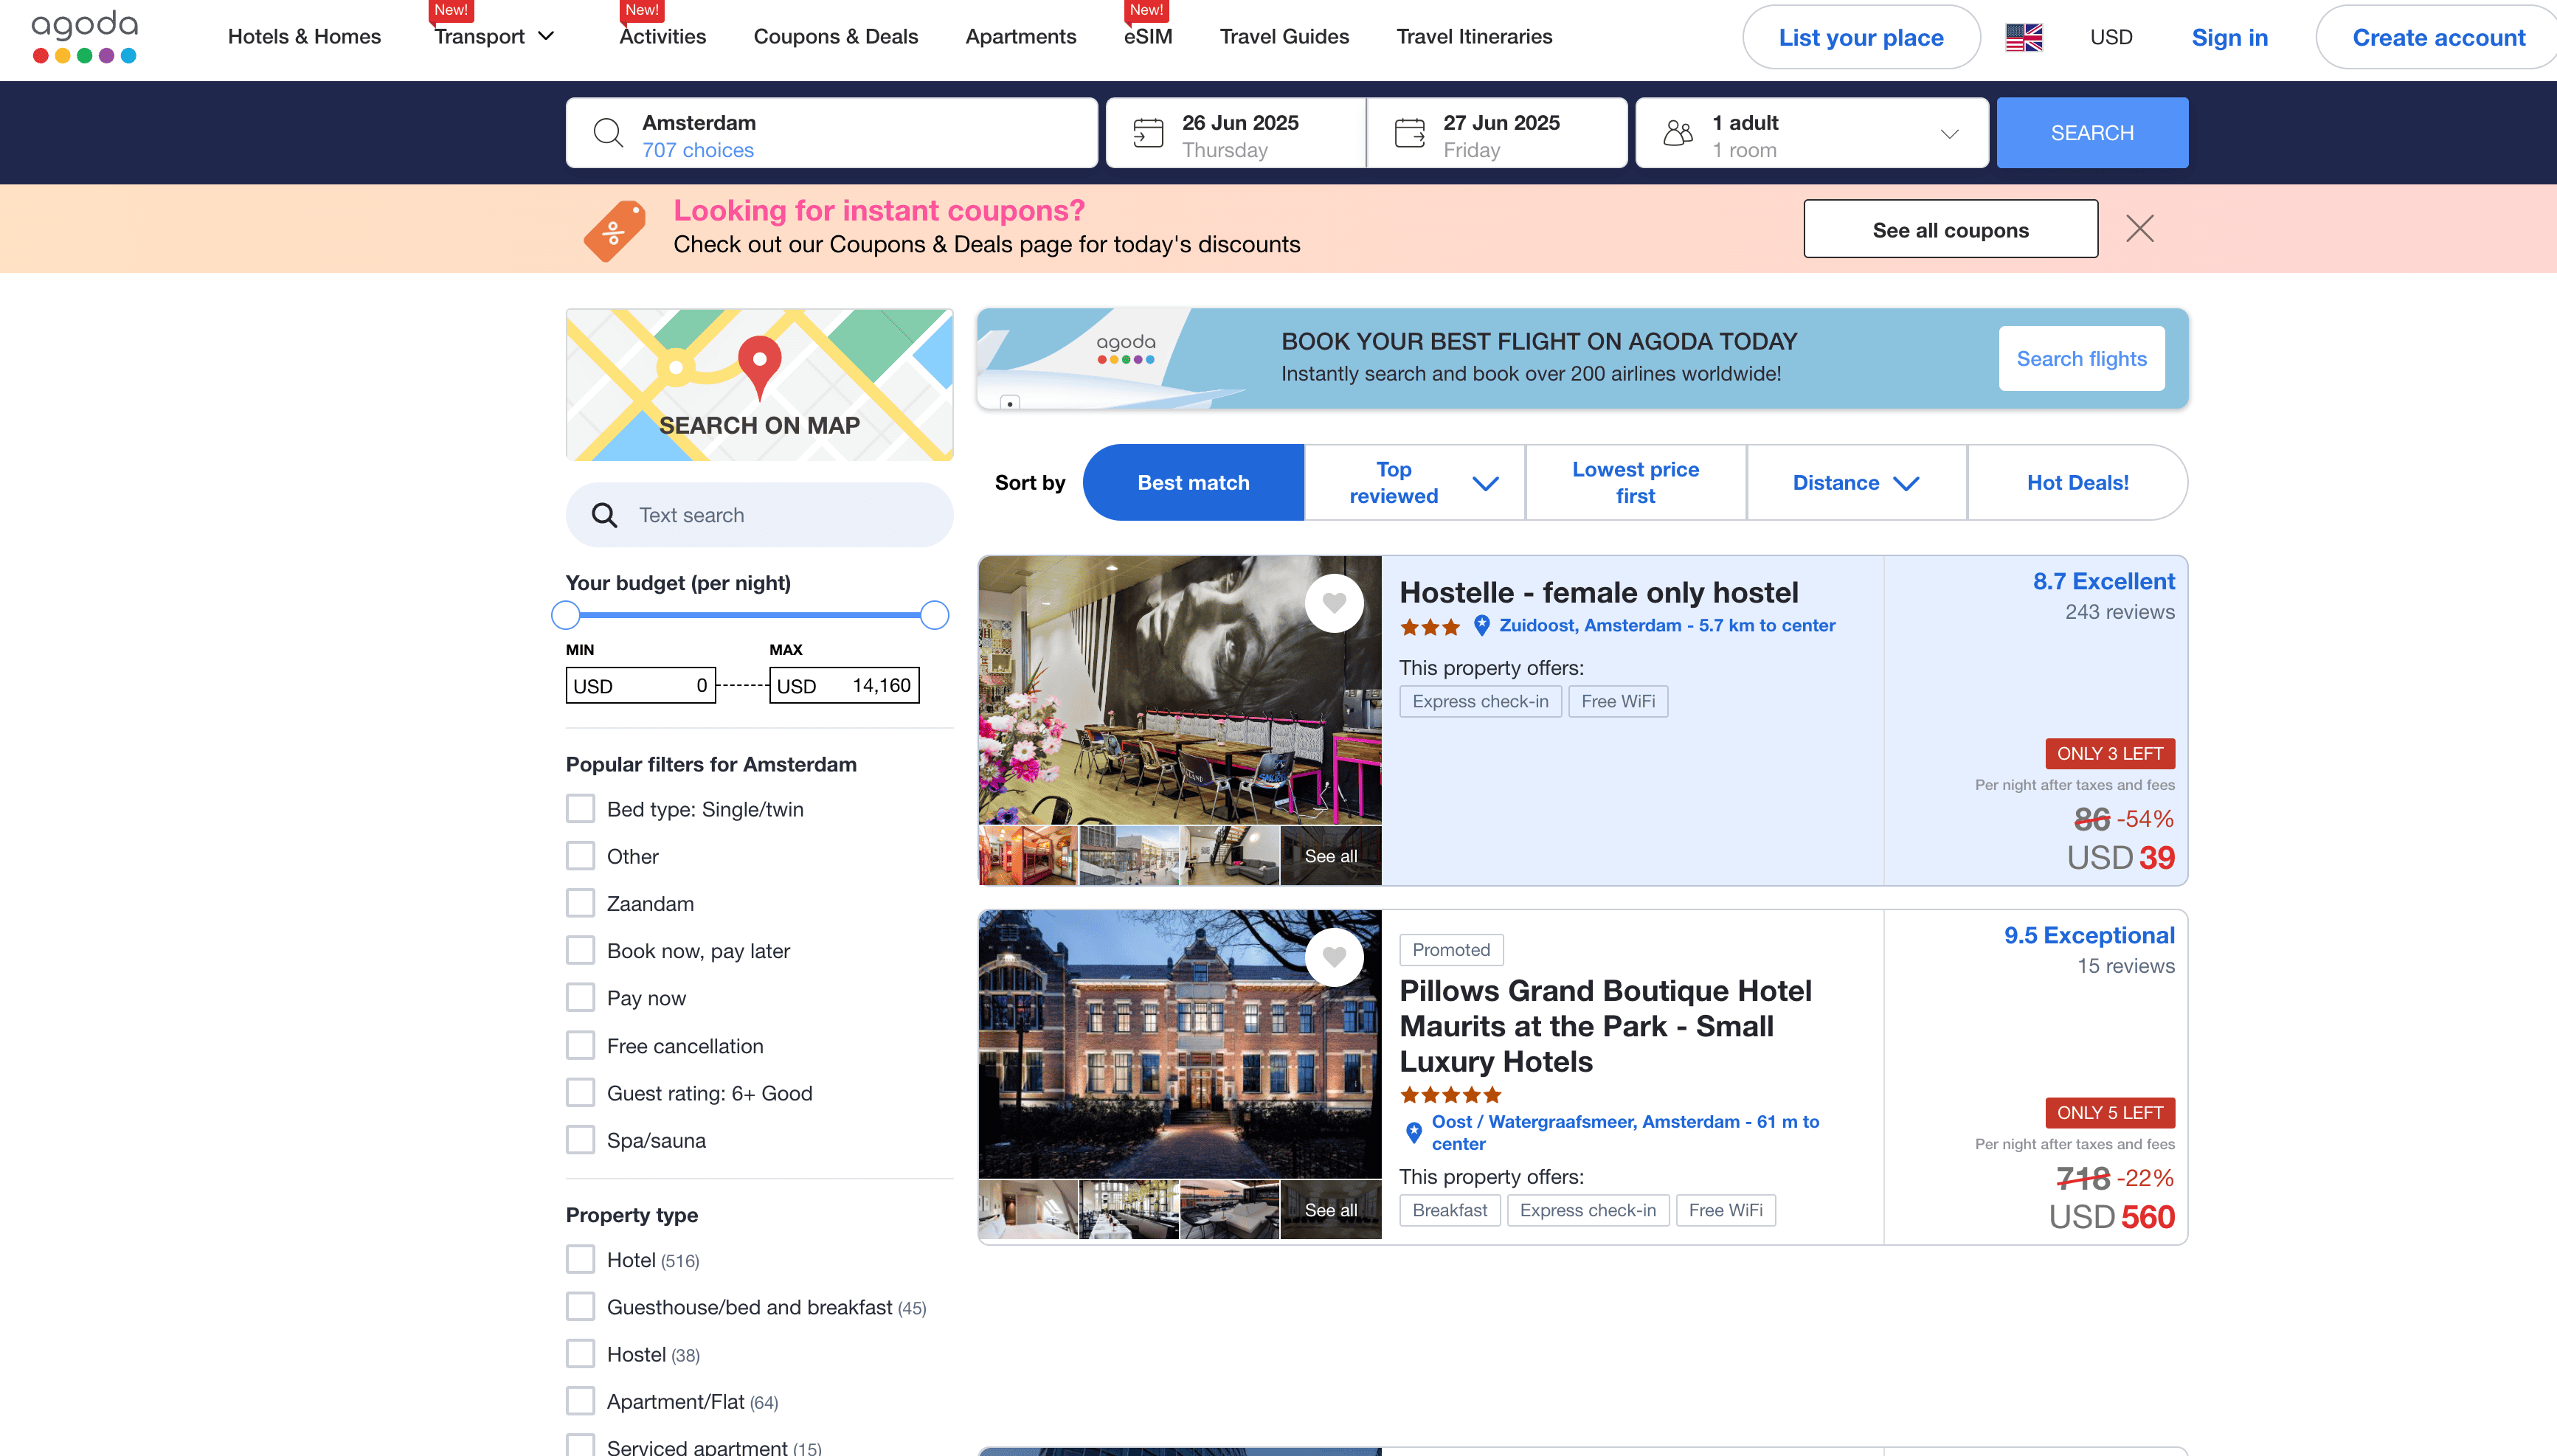The width and height of the screenshot is (2557, 1456).
Task: Click List your place button
Action: point(1861,37)
